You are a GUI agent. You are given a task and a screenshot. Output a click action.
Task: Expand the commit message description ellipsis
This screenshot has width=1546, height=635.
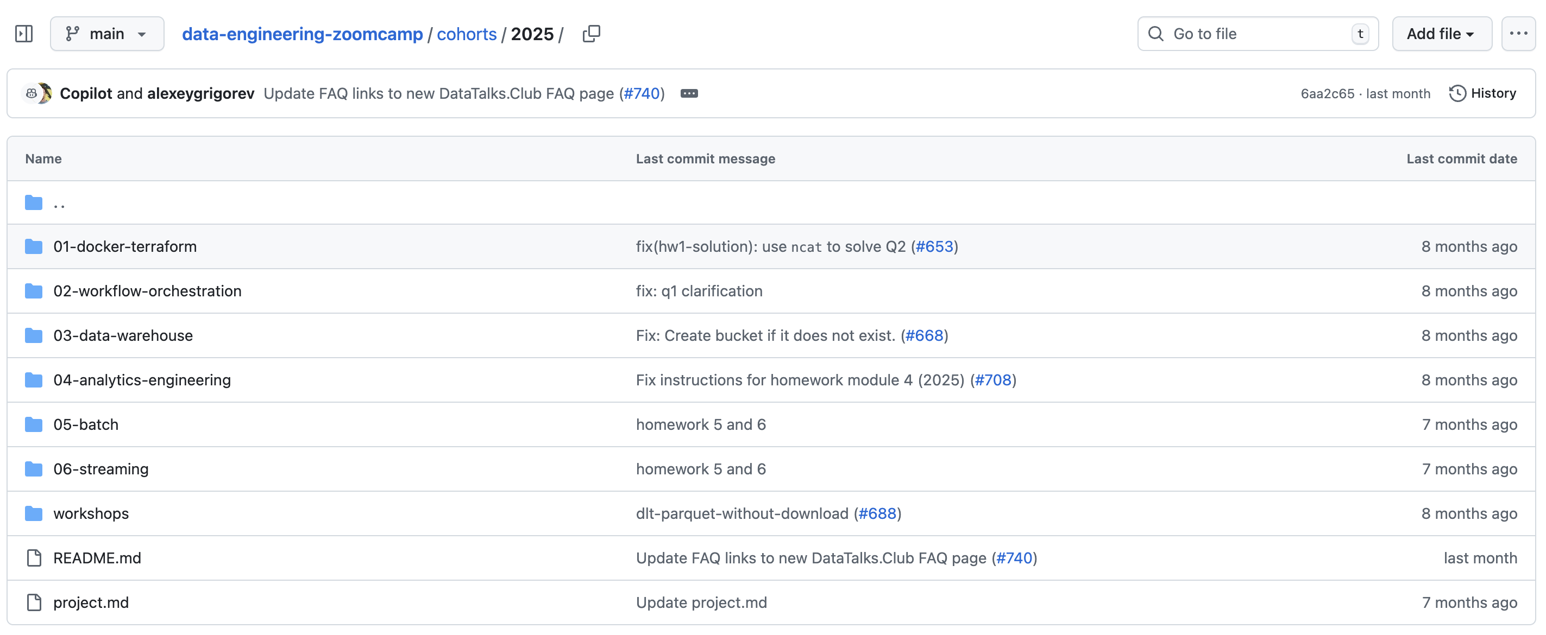coord(689,93)
